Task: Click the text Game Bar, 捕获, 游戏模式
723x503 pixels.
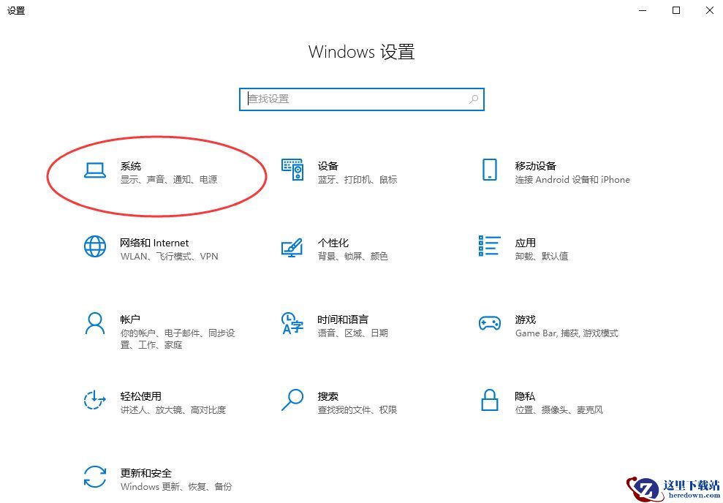Action: (x=567, y=333)
